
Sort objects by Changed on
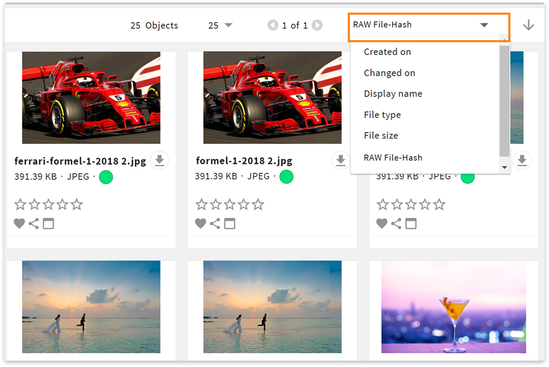[x=390, y=73]
